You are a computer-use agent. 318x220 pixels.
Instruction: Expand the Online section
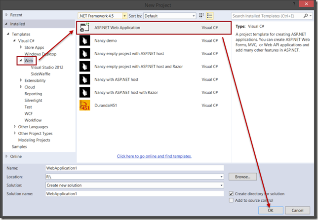6,156
